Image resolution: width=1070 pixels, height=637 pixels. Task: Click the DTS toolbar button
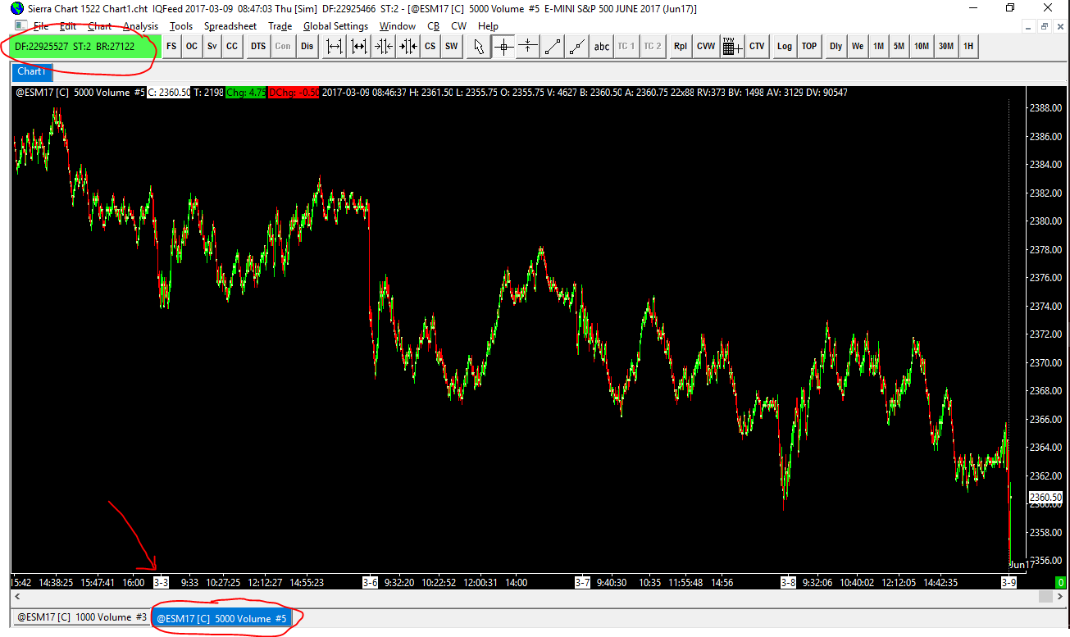coord(258,47)
